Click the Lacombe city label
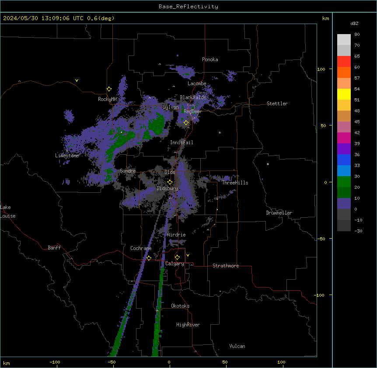The width and height of the screenshot is (377, 368). click(x=197, y=83)
